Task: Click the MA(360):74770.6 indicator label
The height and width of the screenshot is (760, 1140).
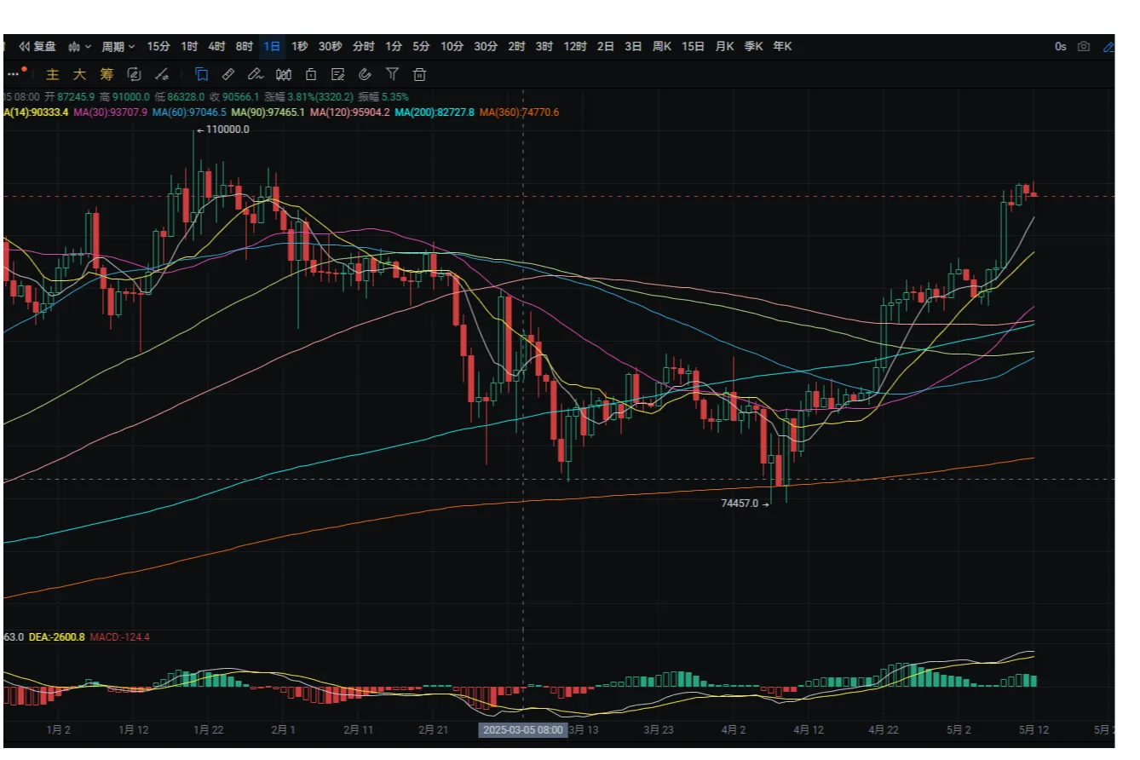Action: tap(519, 112)
